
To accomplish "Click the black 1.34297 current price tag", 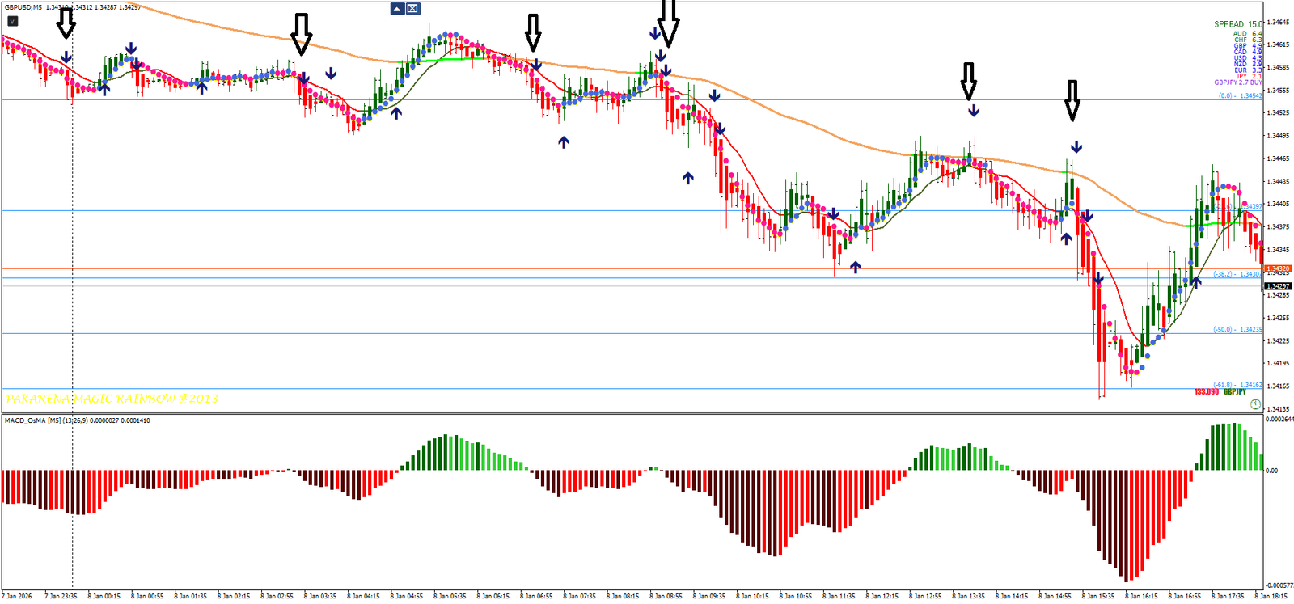I will point(1278,286).
